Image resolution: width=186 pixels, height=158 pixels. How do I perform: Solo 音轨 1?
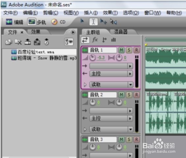129,50
